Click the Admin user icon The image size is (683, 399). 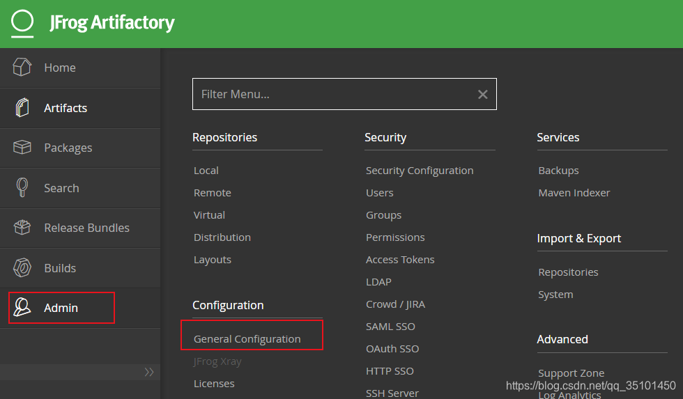pyautogui.click(x=22, y=307)
